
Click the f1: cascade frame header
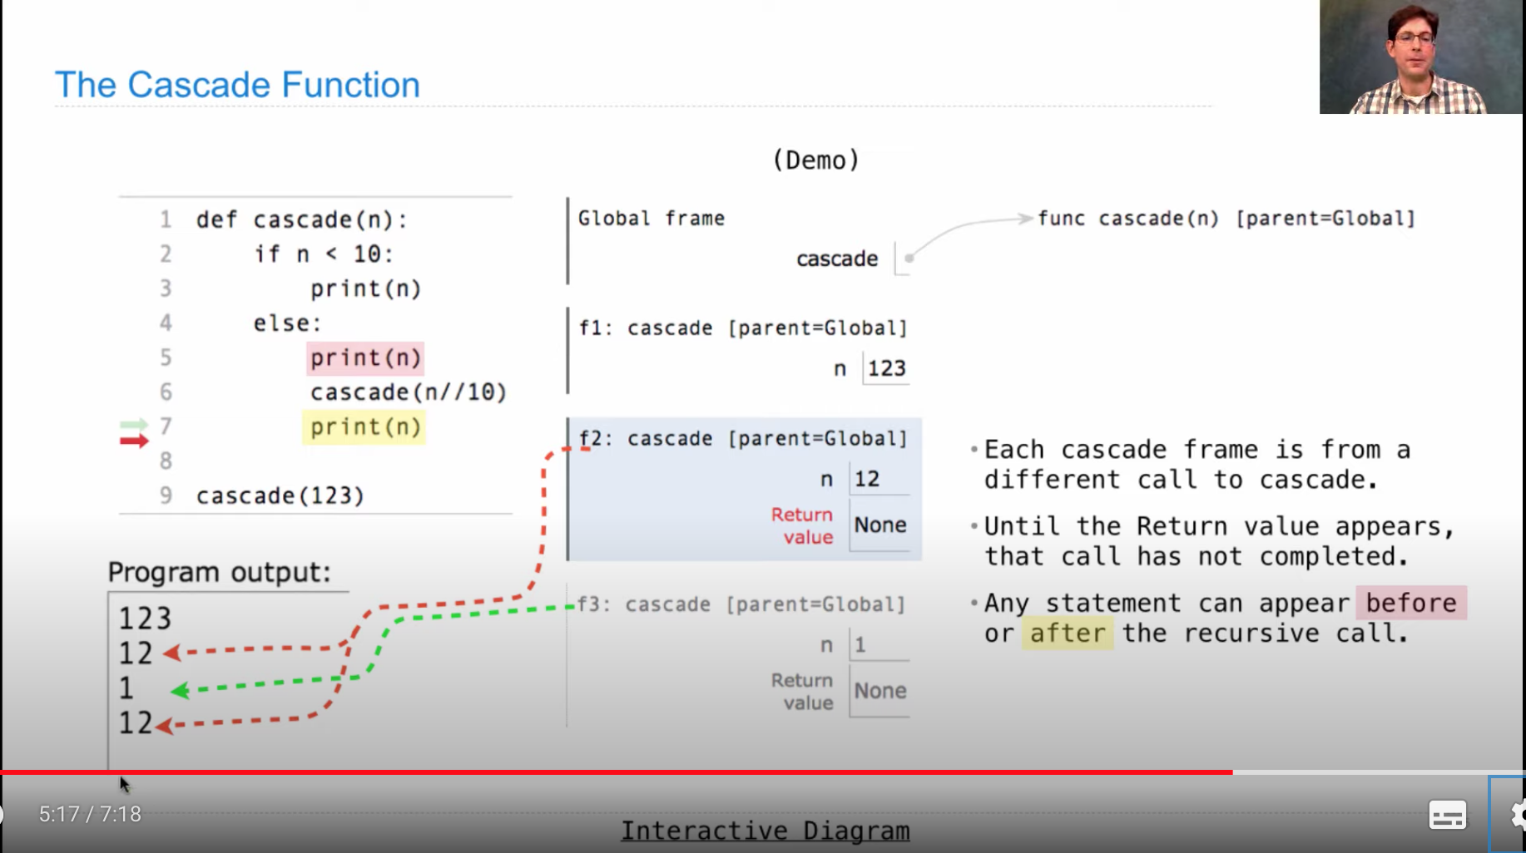pos(743,328)
